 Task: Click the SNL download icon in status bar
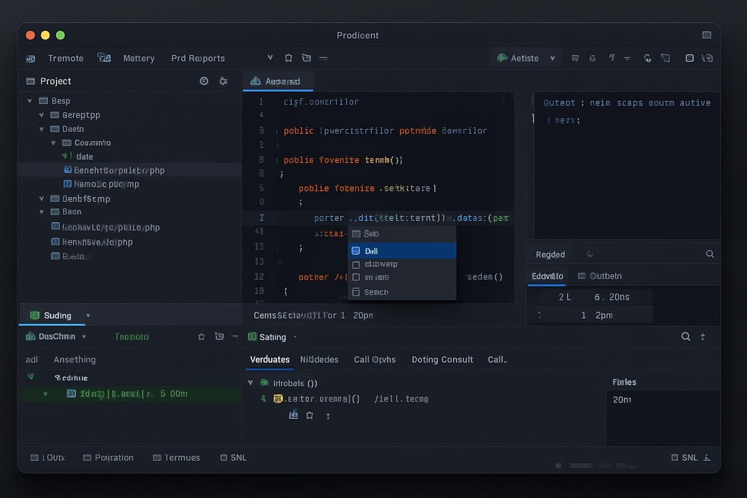click(x=707, y=458)
